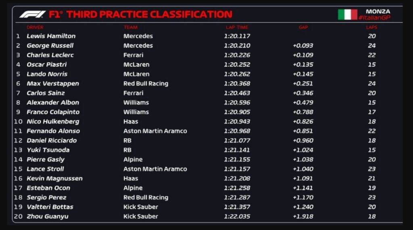Image resolution: width=413 pixels, height=230 pixels.
Task: Select Oscar Piastri's name
Action: 47,64
